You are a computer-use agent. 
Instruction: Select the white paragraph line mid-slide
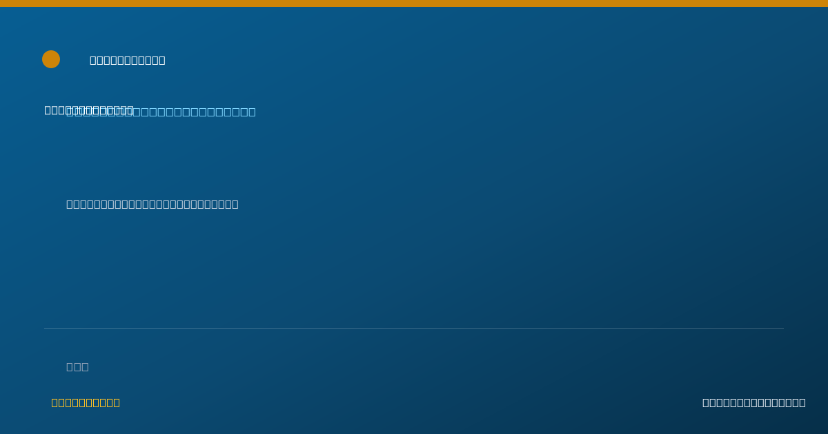(152, 204)
